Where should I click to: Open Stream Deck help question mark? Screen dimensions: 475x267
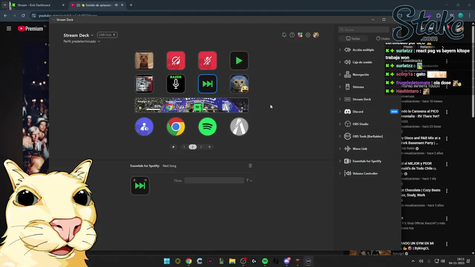click(292, 35)
